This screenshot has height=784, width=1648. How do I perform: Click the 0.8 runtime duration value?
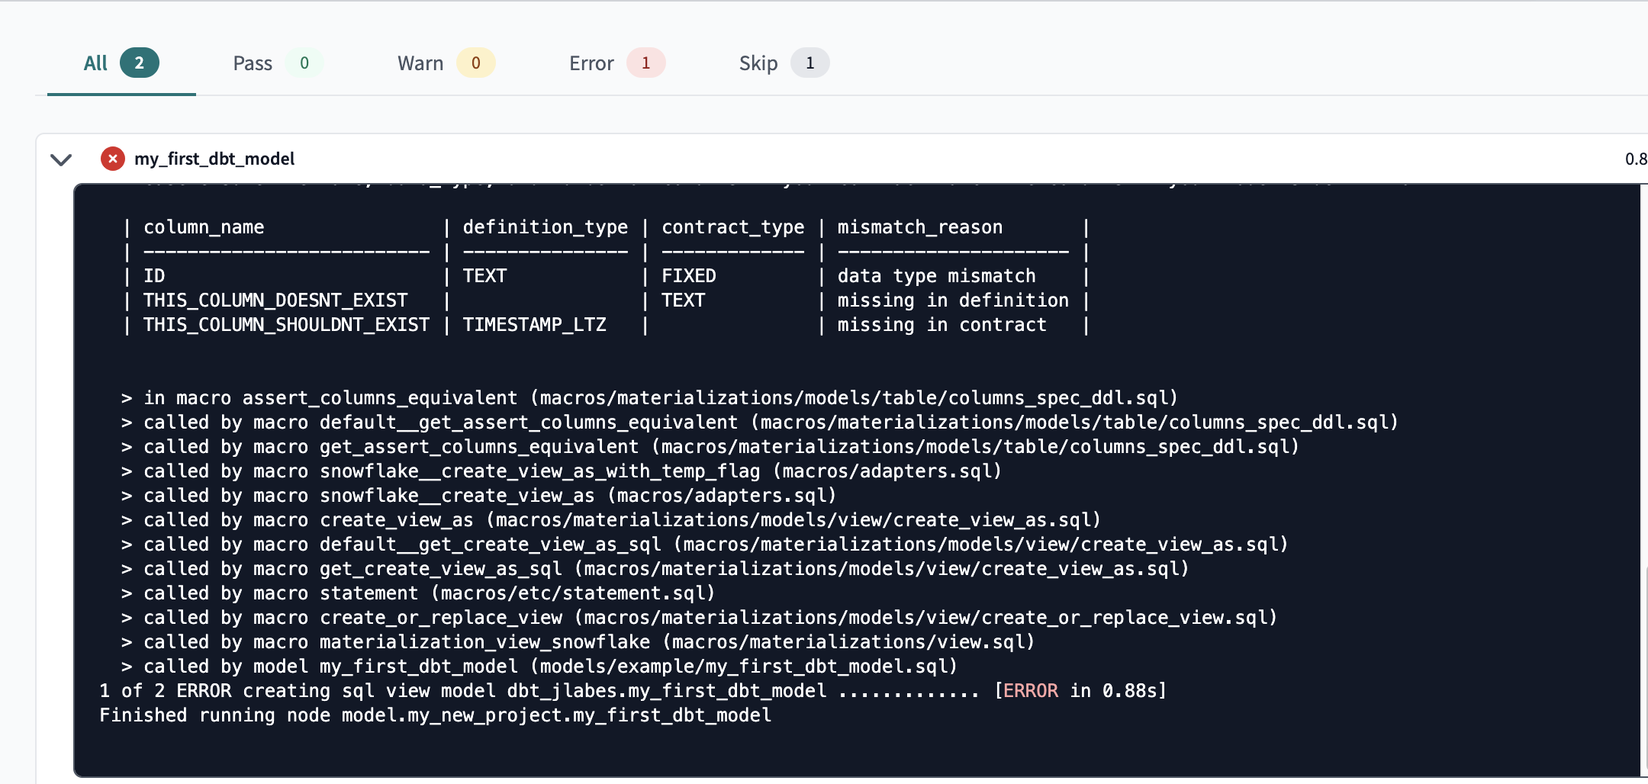(x=1635, y=159)
